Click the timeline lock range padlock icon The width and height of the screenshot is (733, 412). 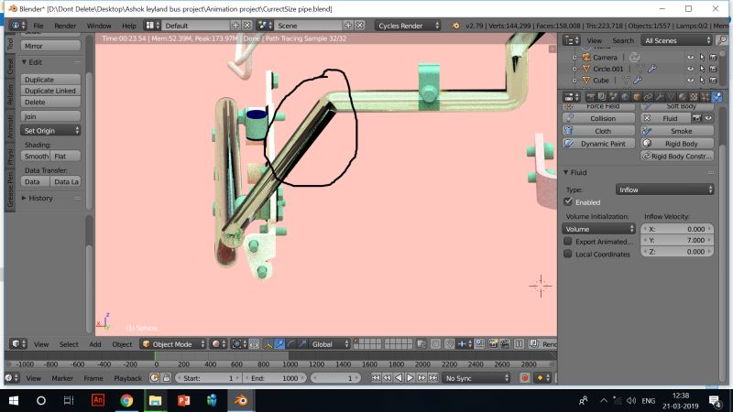pos(167,378)
